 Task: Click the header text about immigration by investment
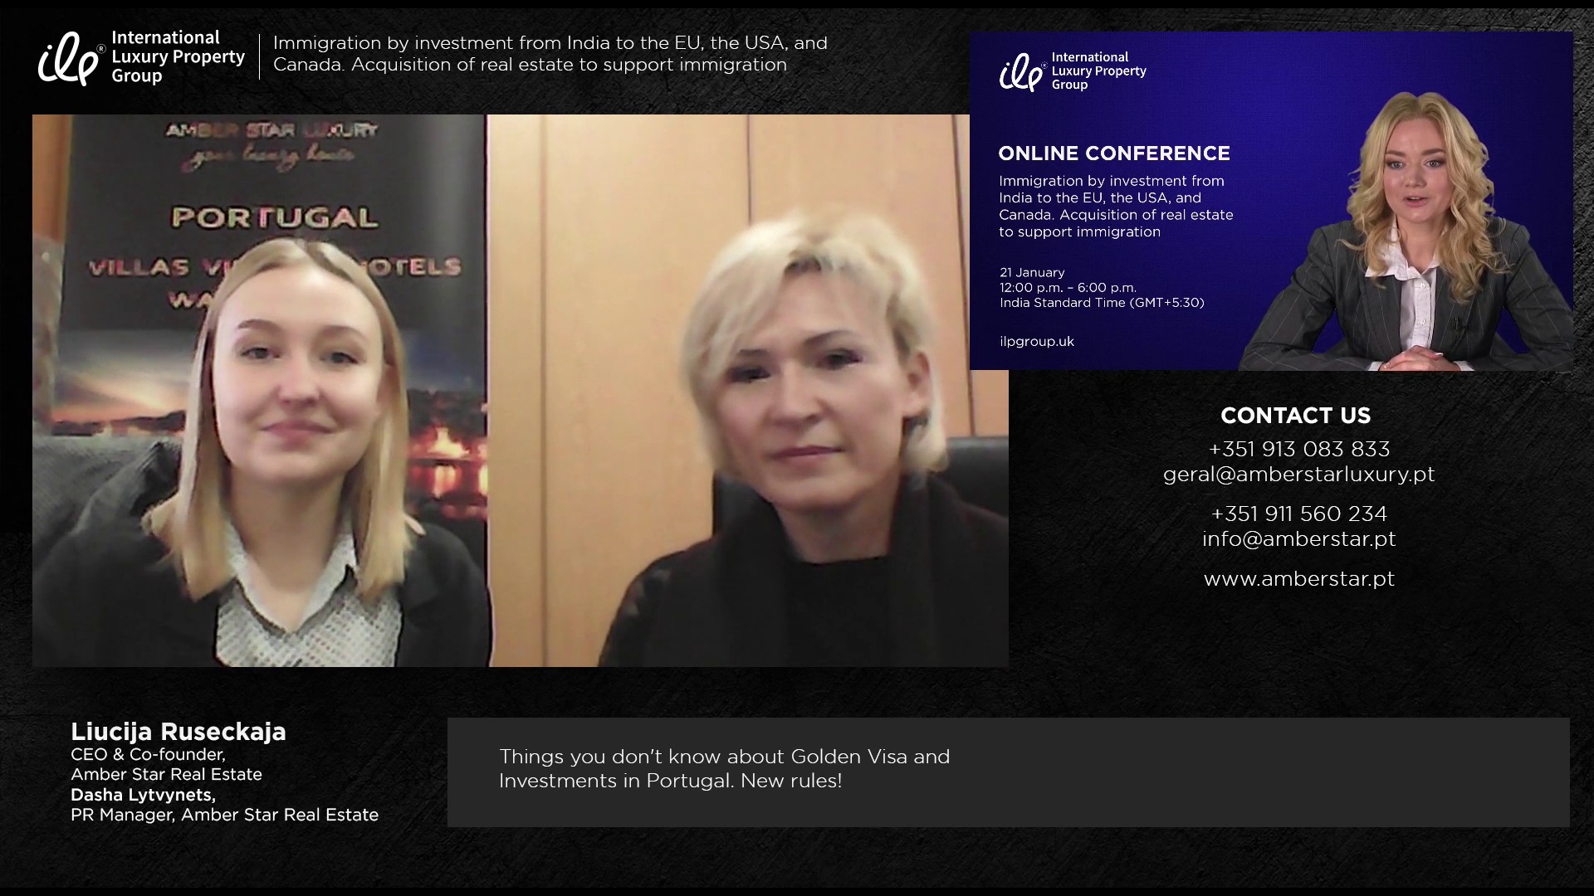[550, 54]
